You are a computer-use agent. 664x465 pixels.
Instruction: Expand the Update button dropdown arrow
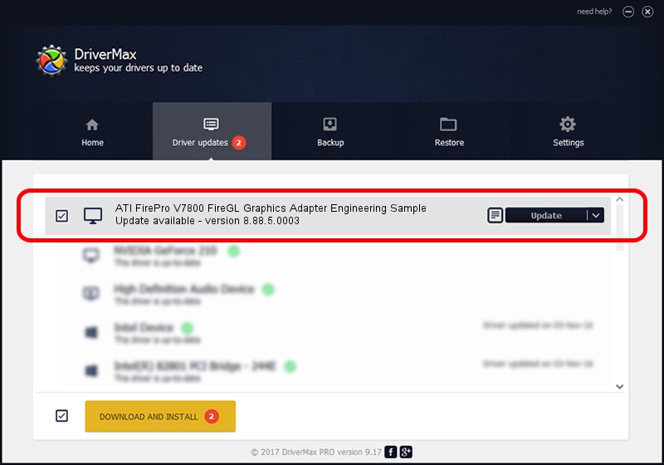click(x=595, y=216)
